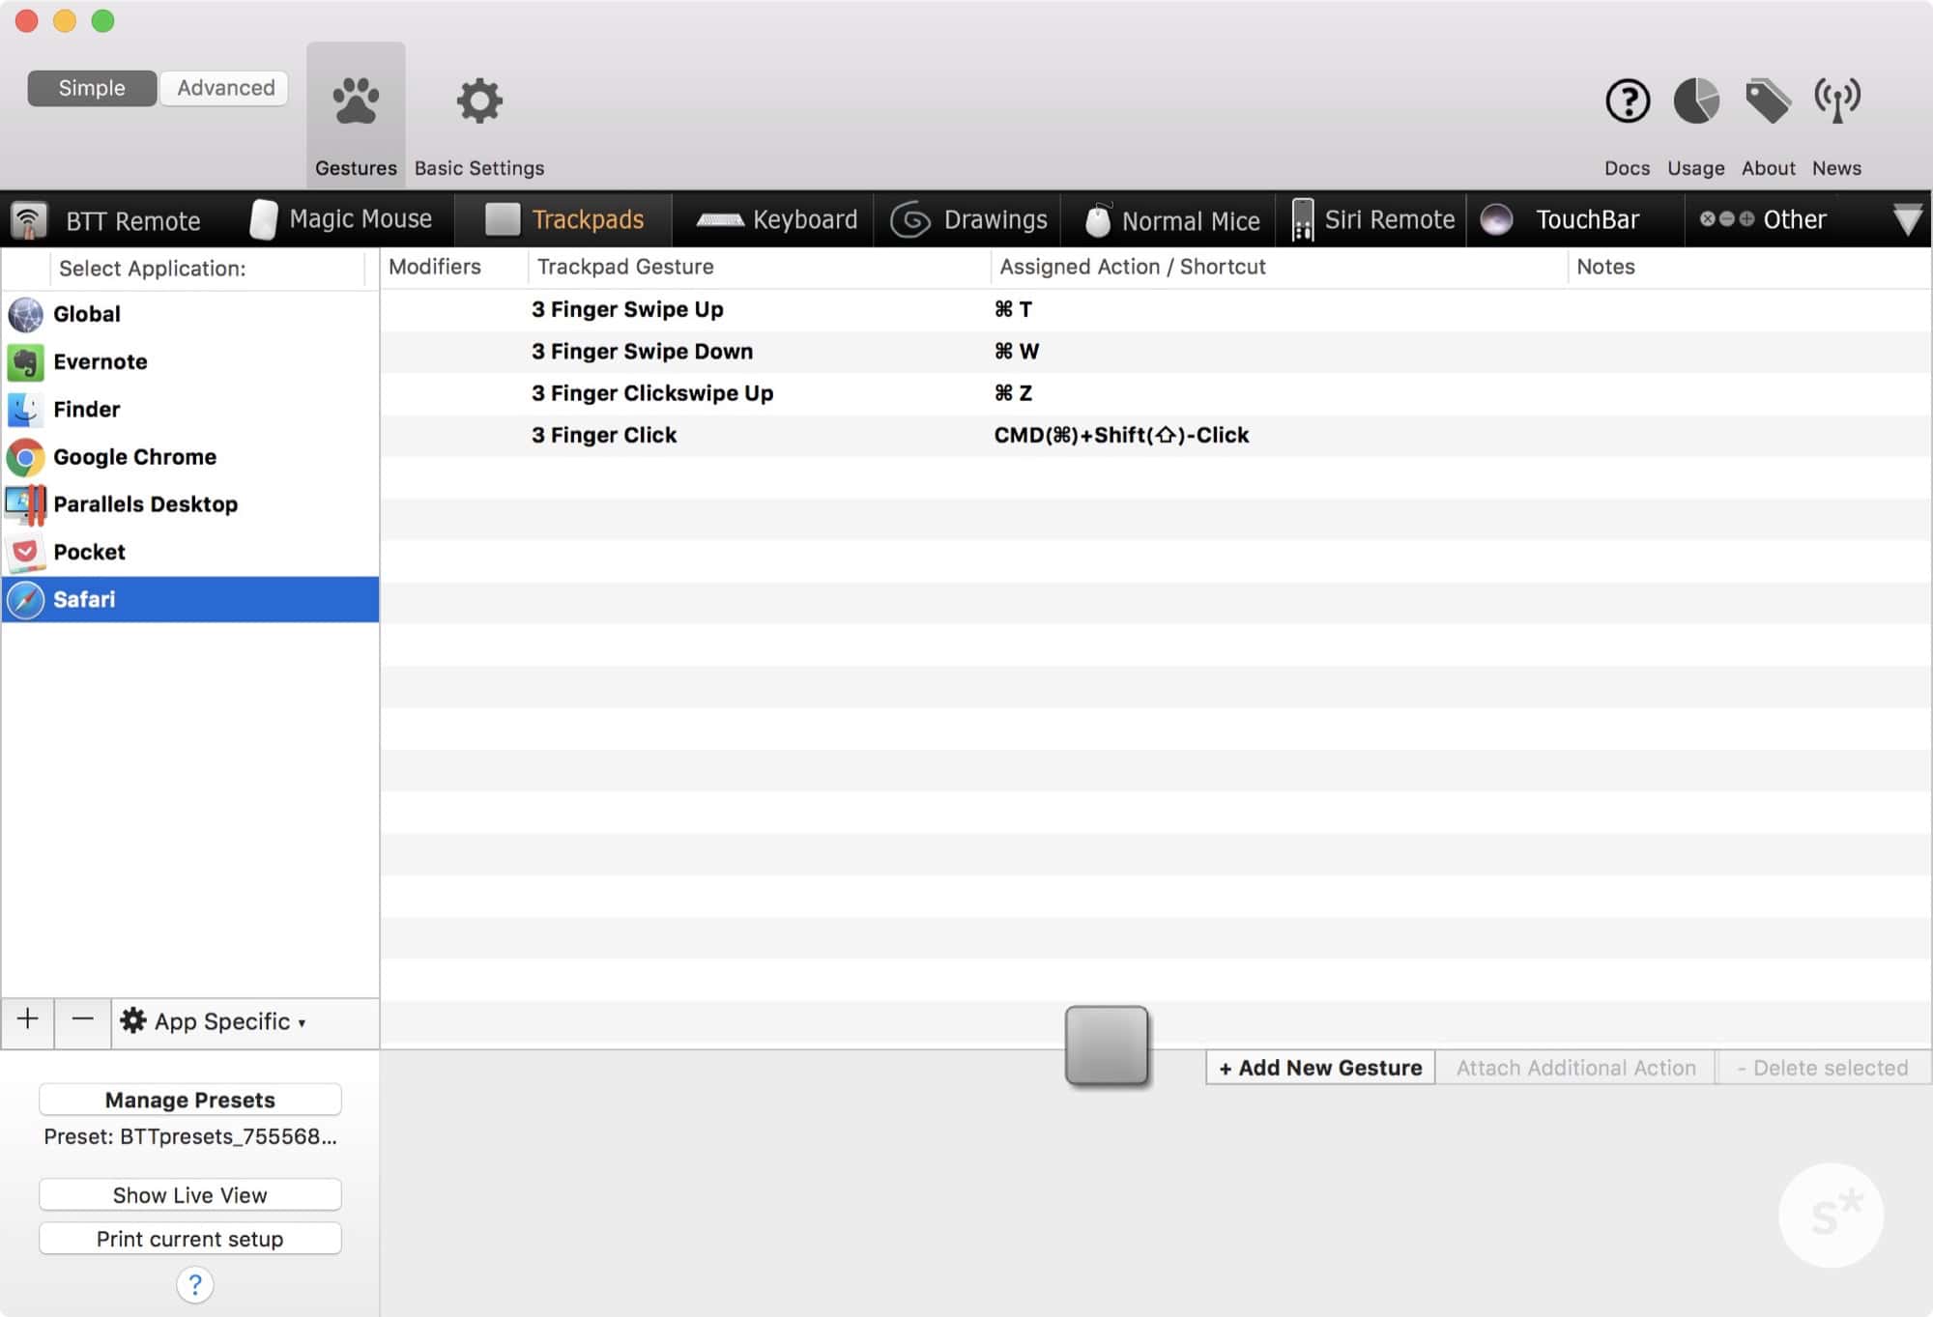Open the Basic Settings gear icon
1933x1317 pixels.
coord(479,102)
